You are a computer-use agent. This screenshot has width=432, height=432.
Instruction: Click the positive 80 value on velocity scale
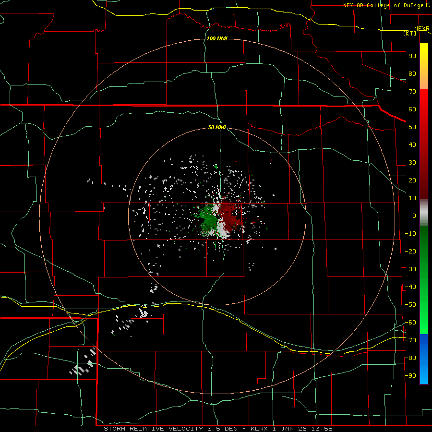pos(412,74)
